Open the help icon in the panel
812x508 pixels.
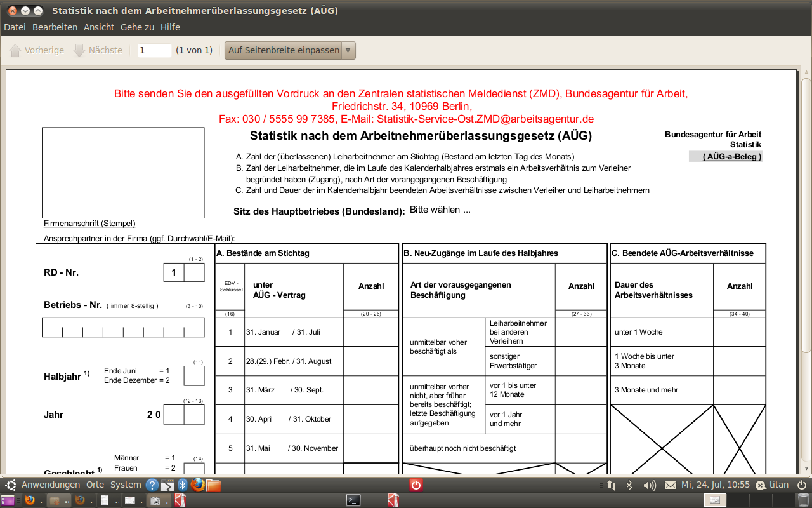152,485
